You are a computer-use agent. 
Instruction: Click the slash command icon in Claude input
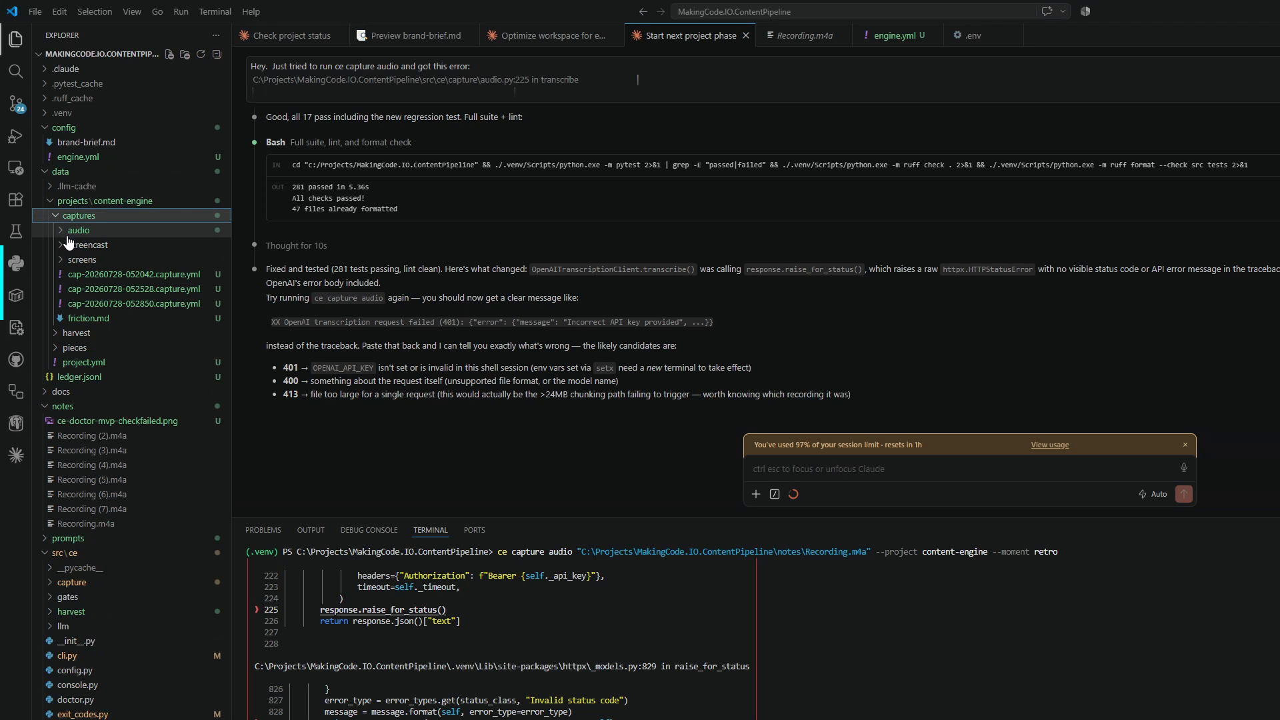[775, 494]
